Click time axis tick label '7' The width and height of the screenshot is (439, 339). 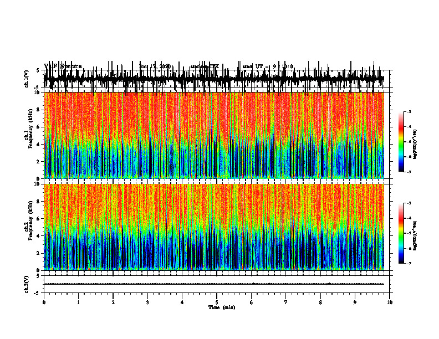coord(286,302)
